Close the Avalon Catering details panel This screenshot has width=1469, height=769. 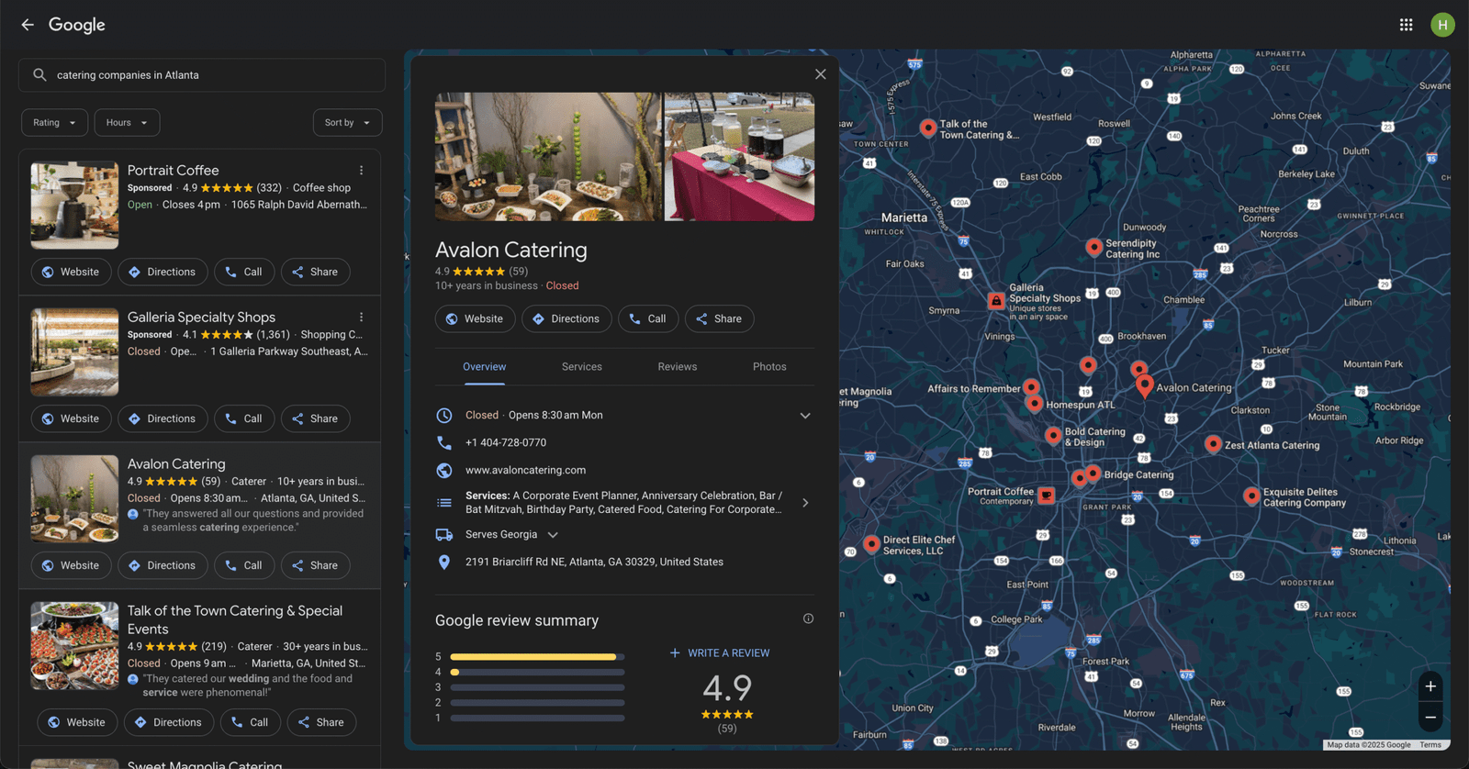tap(821, 74)
